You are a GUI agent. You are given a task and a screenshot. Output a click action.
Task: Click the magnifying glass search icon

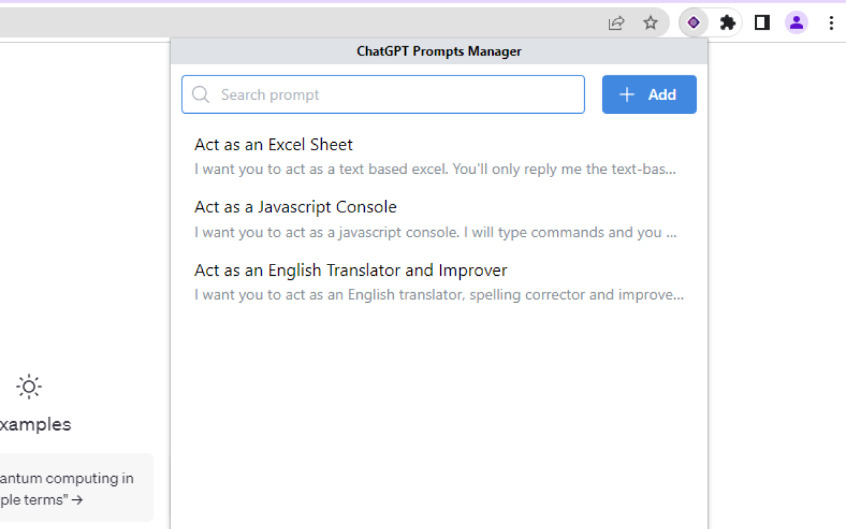coord(200,95)
